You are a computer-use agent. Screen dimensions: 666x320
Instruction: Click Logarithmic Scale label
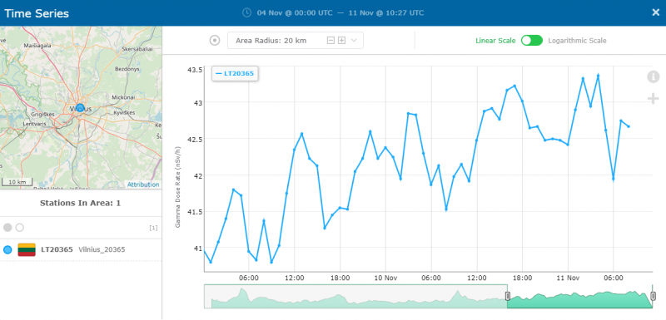(x=577, y=41)
